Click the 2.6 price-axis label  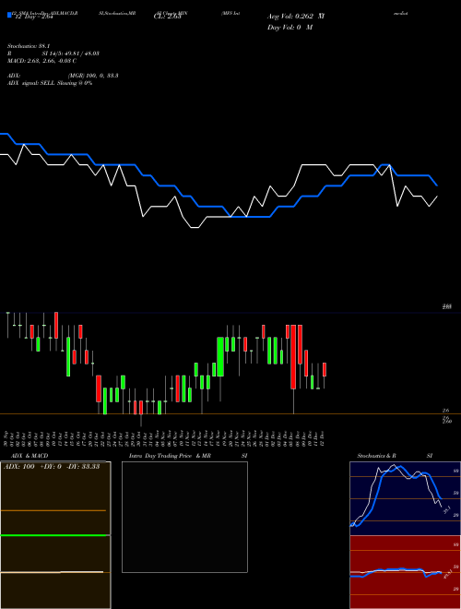pos(445,411)
